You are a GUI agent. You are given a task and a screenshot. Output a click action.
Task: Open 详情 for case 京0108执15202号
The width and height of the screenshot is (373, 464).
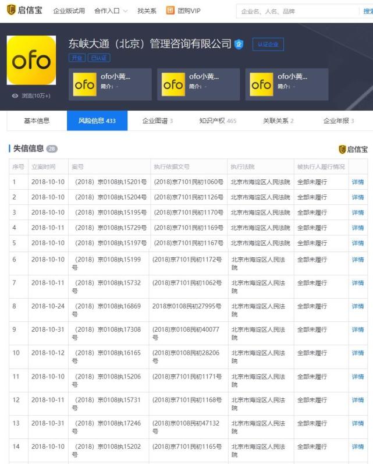click(358, 447)
